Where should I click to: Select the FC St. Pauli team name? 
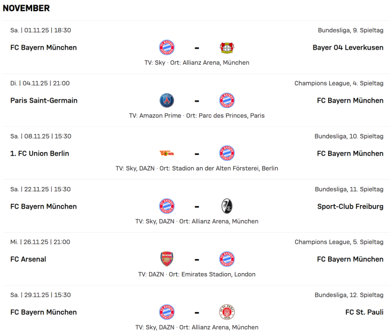point(364,312)
